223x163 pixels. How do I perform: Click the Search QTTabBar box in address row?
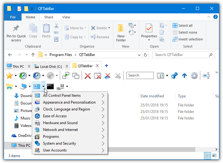point(184,55)
